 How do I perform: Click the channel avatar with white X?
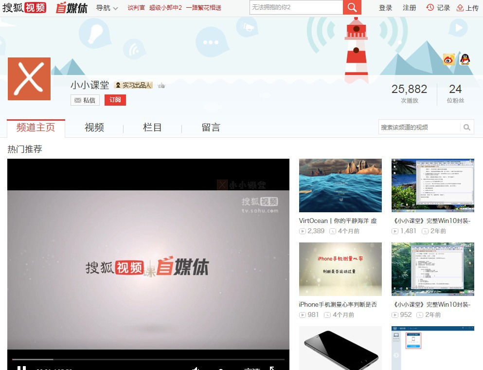click(29, 79)
